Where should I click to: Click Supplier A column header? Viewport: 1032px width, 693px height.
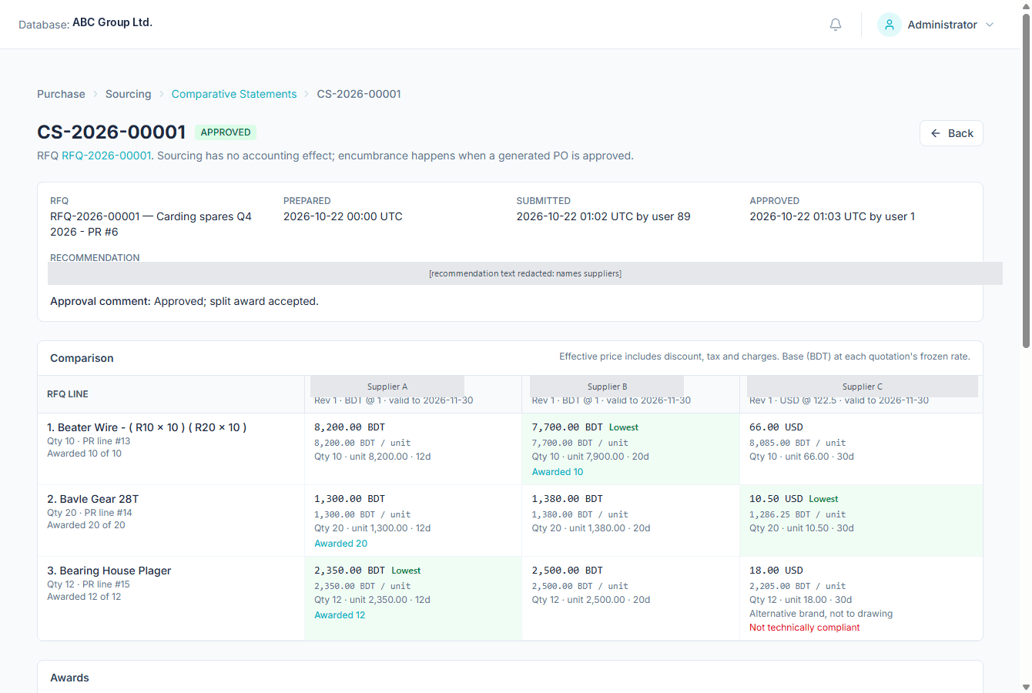click(387, 387)
